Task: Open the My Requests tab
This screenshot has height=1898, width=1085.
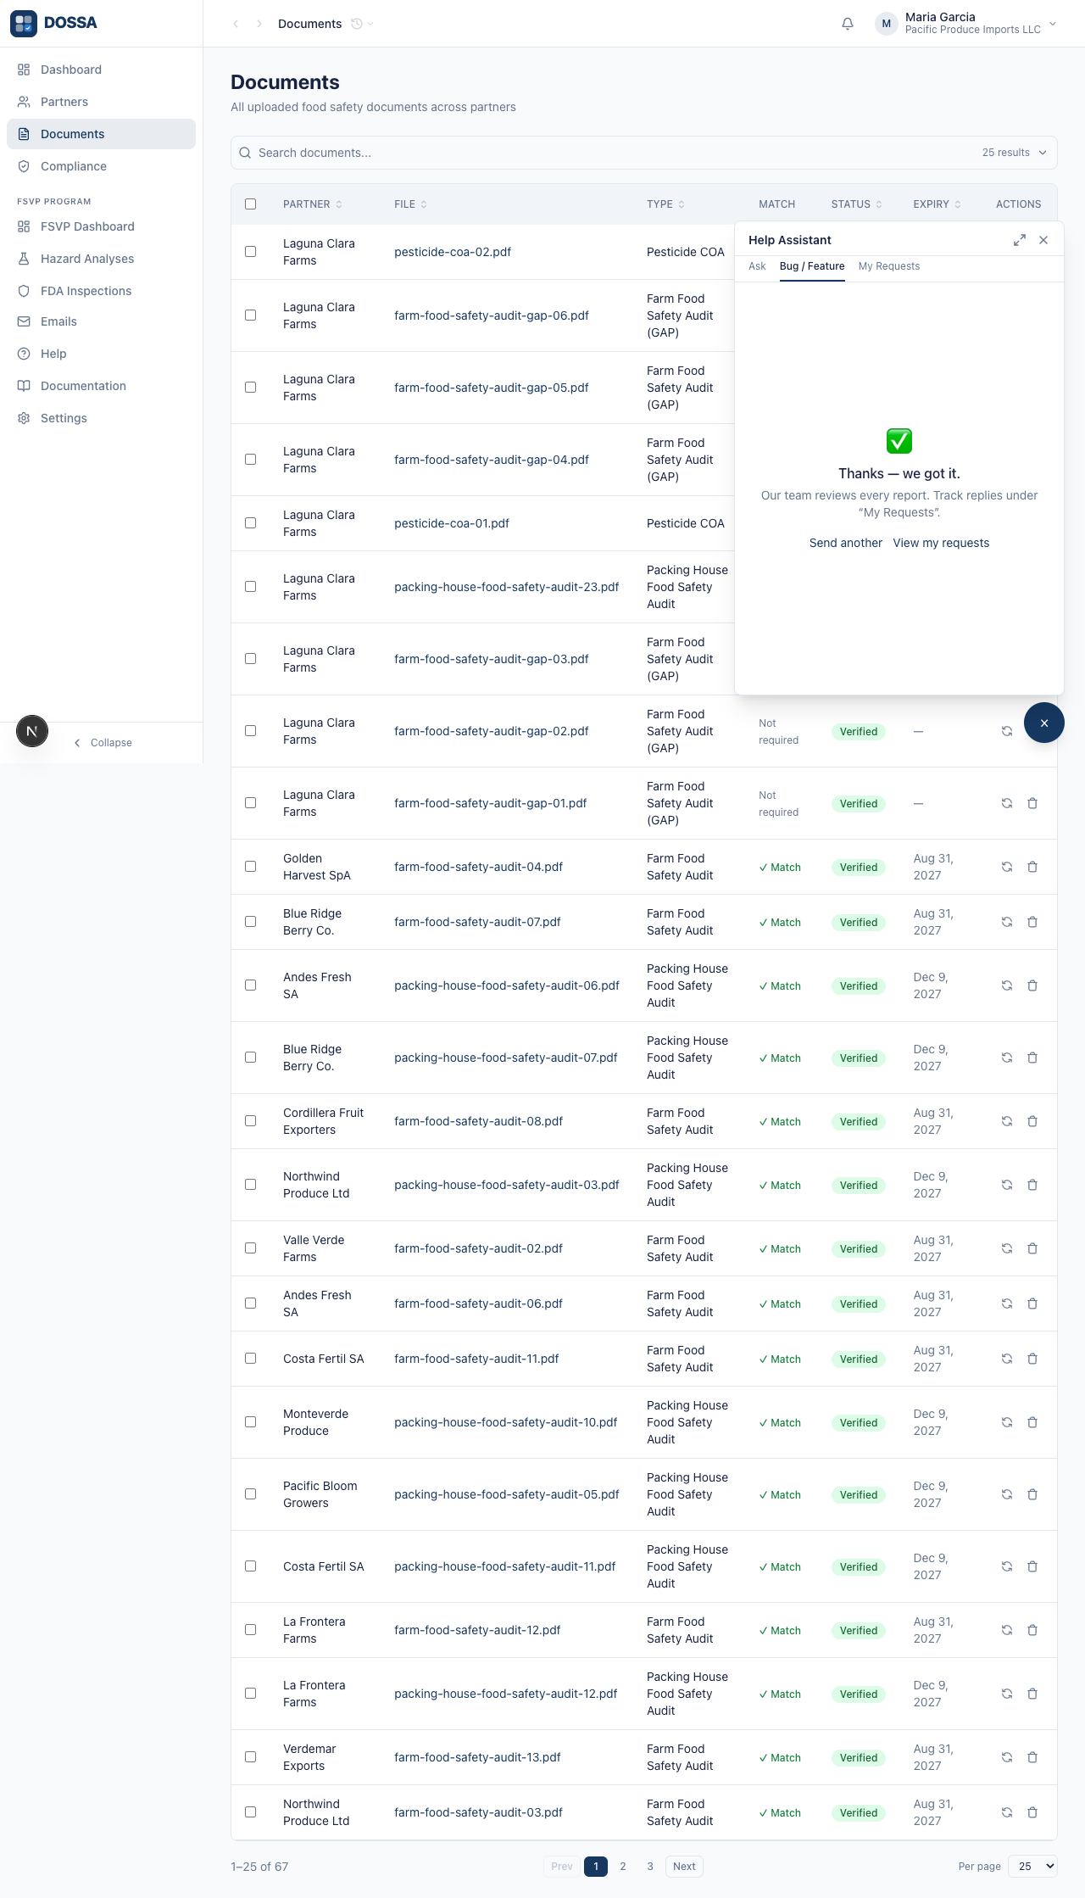Action: [889, 266]
